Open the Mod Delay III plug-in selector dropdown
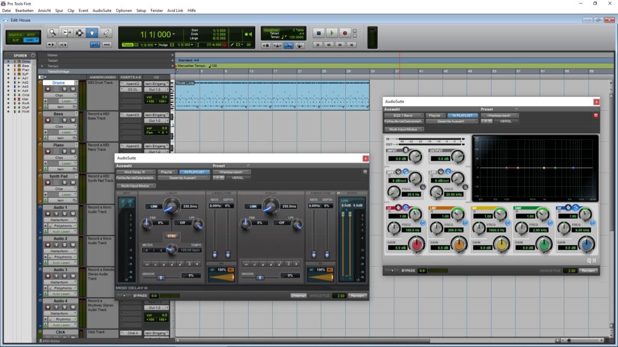The image size is (618, 347). point(136,172)
